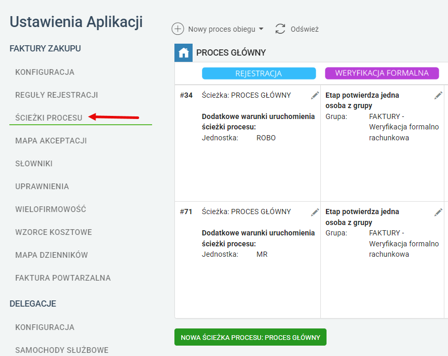This screenshot has height=356, width=448.
Task: Open FAKTURA POWTARZALNA settings
Action: point(63,278)
